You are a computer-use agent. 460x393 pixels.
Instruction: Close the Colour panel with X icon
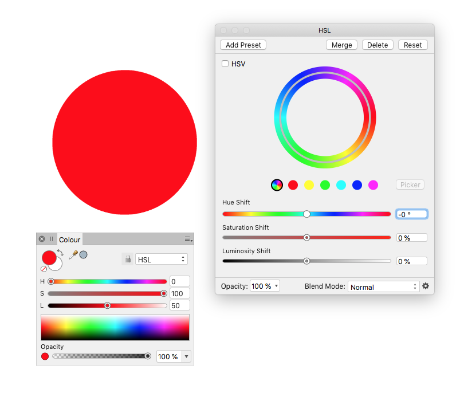point(42,239)
